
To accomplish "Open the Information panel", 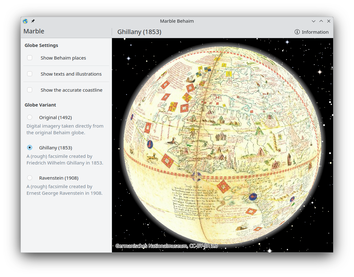I will (x=311, y=32).
